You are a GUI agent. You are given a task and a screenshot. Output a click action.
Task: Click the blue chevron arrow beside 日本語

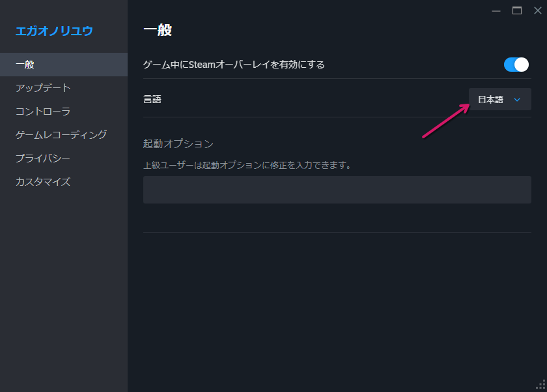pyautogui.click(x=517, y=100)
